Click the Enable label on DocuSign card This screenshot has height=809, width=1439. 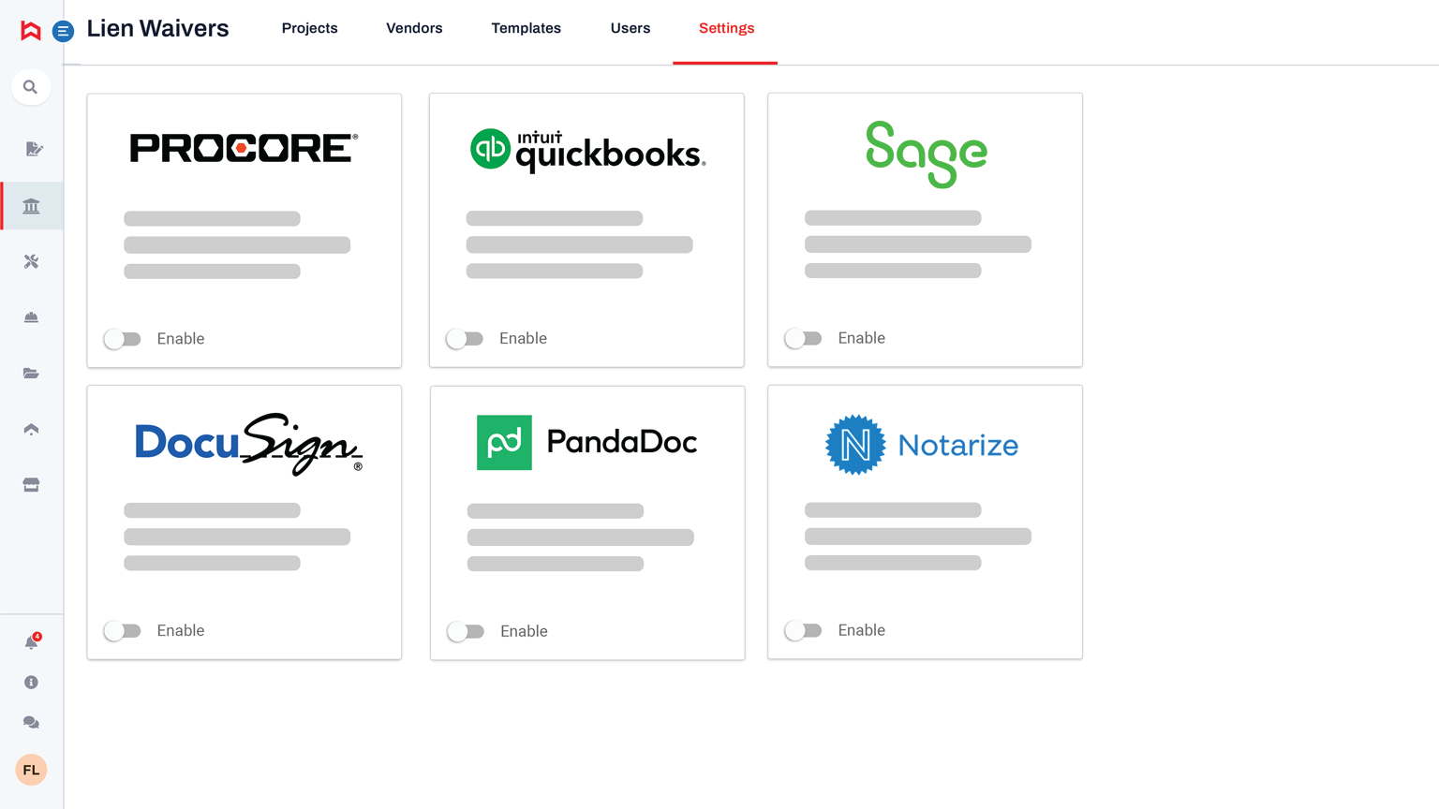(x=181, y=630)
